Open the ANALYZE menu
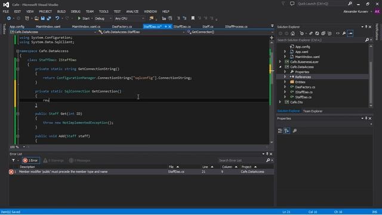This screenshot has width=382, height=215. point(132,11)
